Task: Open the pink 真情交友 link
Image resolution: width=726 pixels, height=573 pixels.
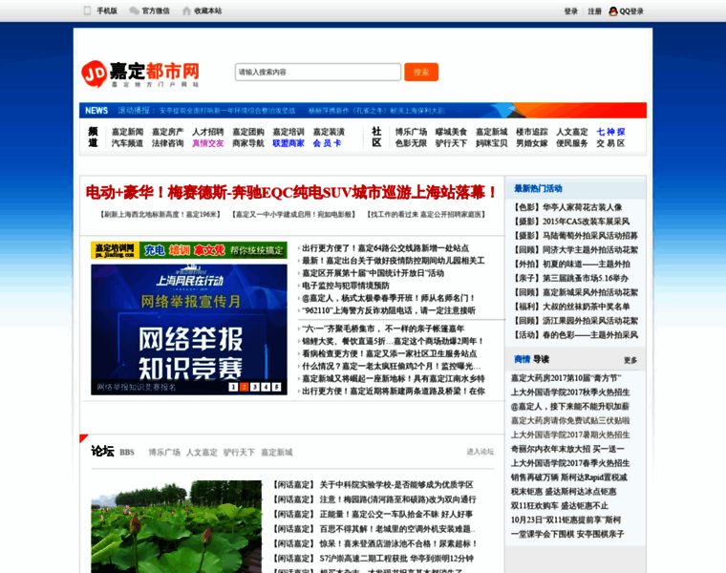Action: click(x=208, y=143)
